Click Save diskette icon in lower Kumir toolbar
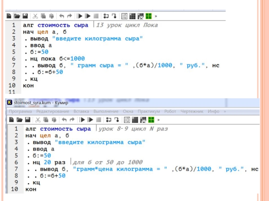269x201 pixels. point(28,120)
